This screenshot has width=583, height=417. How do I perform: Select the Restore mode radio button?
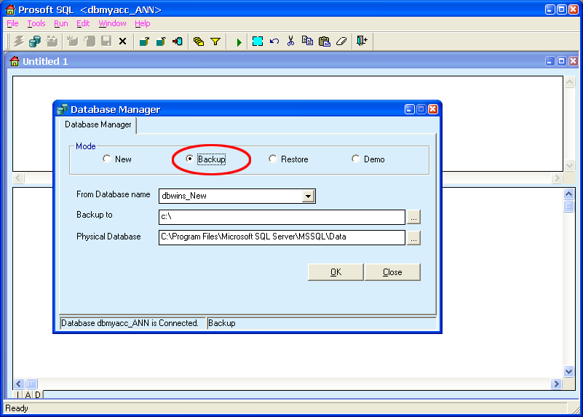pyautogui.click(x=273, y=159)
